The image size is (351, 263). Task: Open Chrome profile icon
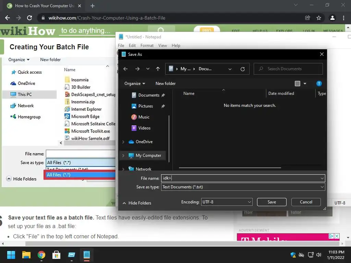point(332,18)
